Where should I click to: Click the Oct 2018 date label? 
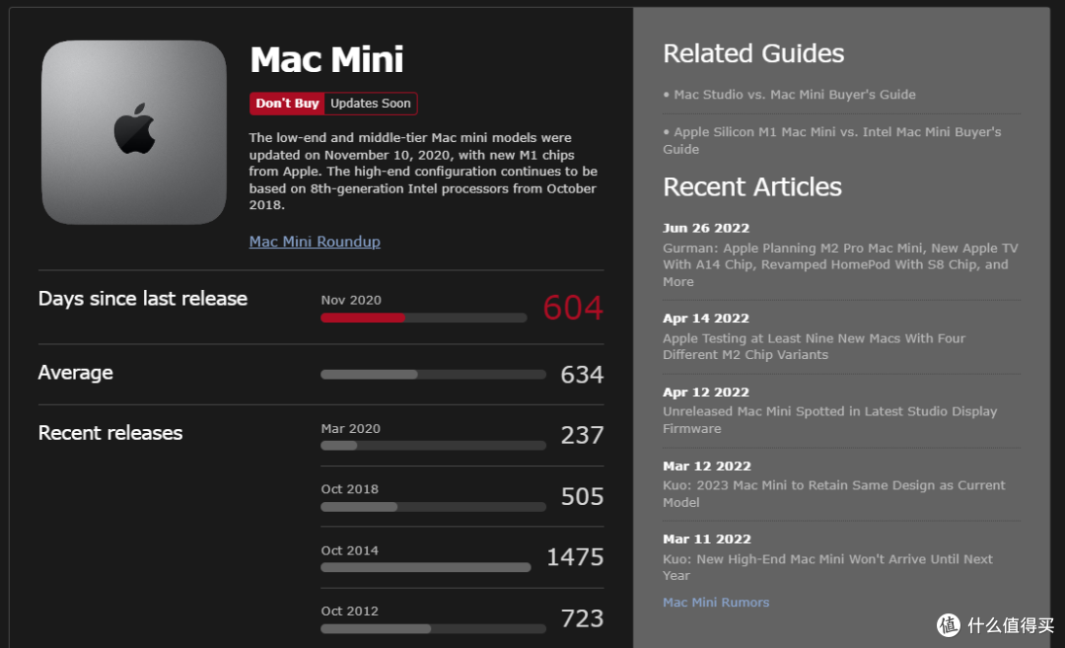(350, 489)
